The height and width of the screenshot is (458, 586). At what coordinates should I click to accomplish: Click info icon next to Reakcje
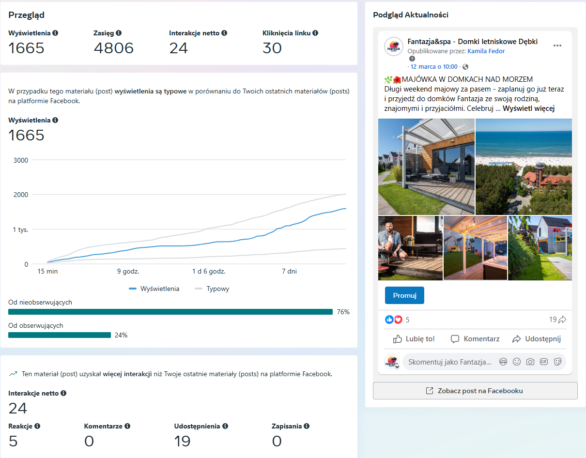pyautogui.click(x=37, y=427)
